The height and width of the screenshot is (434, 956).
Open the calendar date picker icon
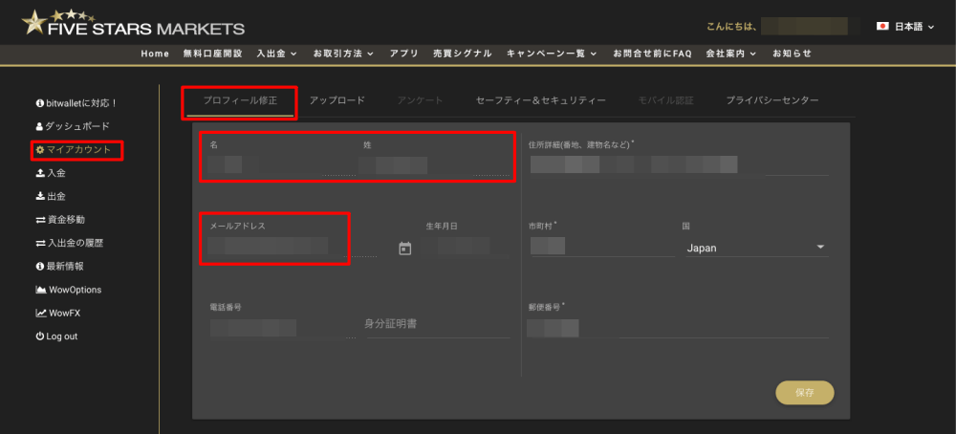tap(404, 249)
